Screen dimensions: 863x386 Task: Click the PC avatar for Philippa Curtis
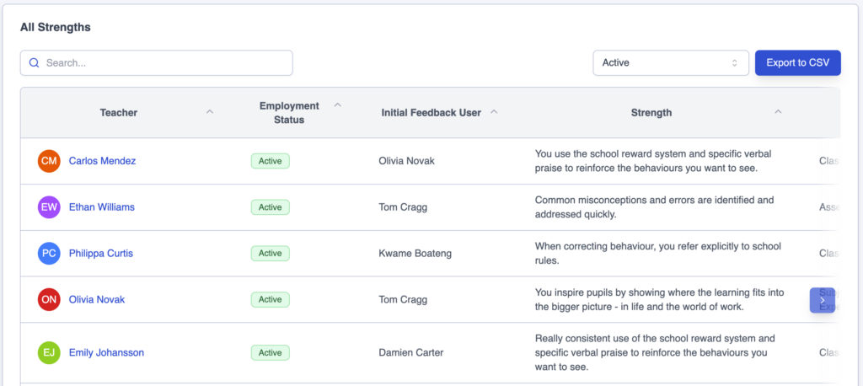pos(50,254)
